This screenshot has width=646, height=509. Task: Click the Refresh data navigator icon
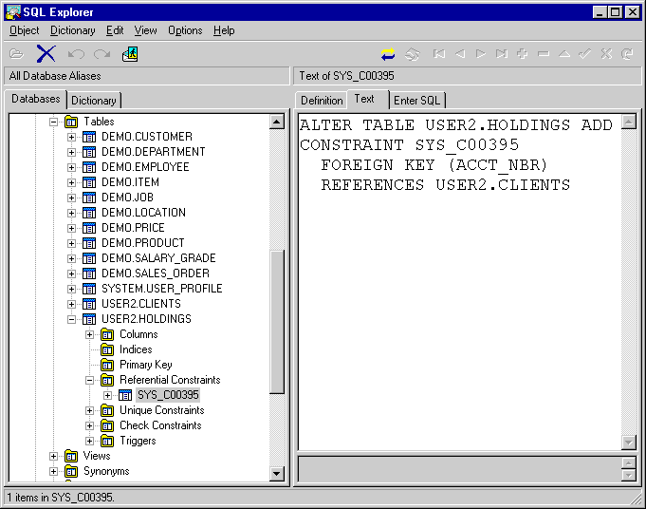coord(627,53)
